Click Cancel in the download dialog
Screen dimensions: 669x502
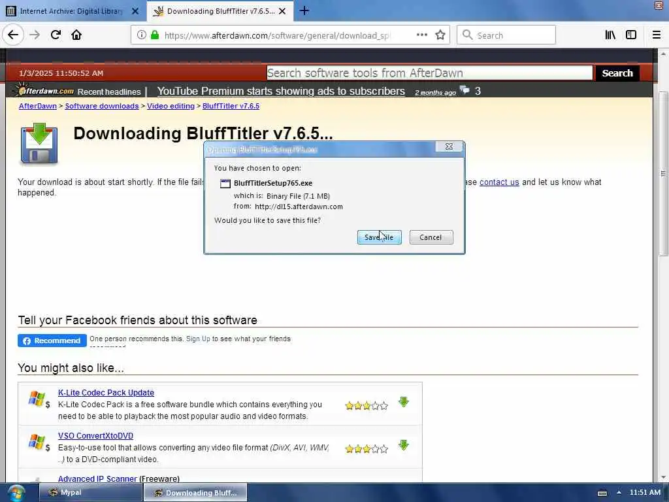pyautogui.click(x=431, y=237)
